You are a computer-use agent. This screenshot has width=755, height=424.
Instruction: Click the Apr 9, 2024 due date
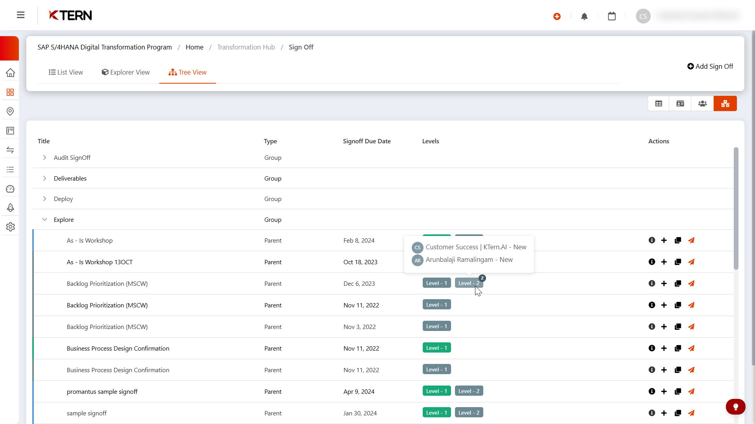click(359, 391)
